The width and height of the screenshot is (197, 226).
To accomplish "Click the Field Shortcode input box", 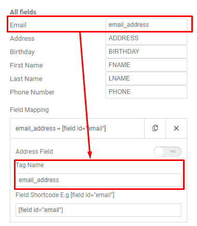I will tap(98, 210).
